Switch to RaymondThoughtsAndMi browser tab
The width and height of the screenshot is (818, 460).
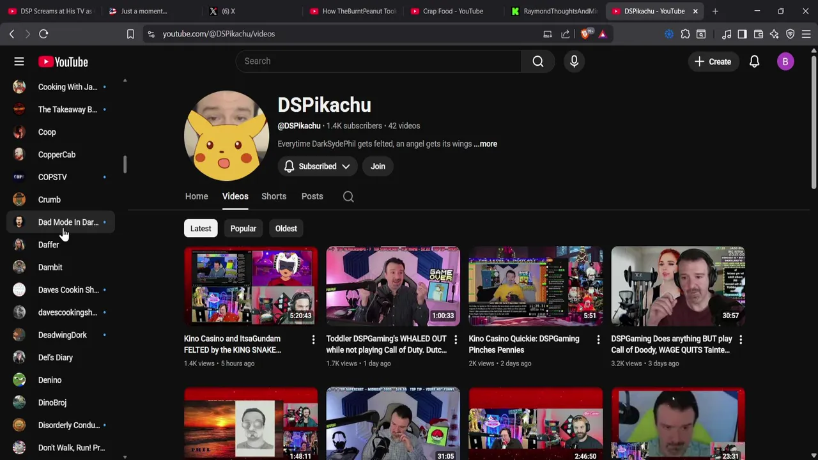[553, 11]
